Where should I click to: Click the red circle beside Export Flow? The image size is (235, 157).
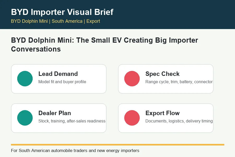pos(132,118)
